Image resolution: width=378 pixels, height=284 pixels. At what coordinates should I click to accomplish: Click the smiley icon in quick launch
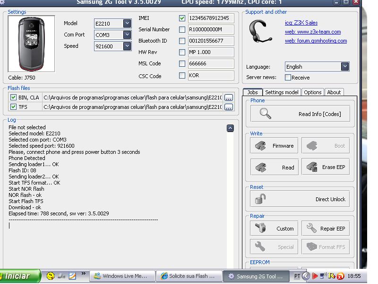click(51, 276)
